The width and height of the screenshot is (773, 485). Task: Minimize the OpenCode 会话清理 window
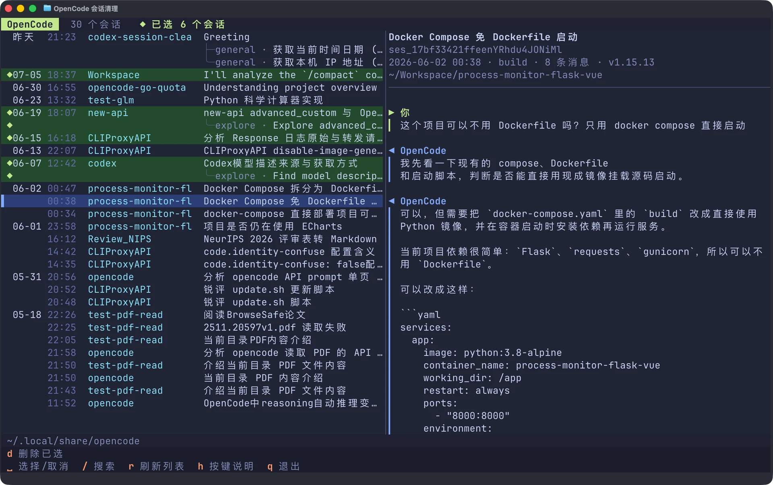click(21, 8)
